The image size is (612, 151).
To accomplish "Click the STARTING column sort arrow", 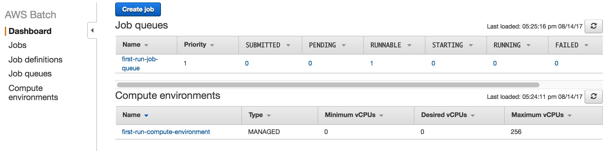I will tap(471, 45).
